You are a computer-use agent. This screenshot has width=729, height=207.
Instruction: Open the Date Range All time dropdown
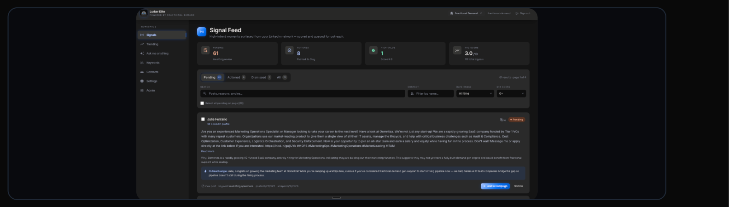point(475,93)
